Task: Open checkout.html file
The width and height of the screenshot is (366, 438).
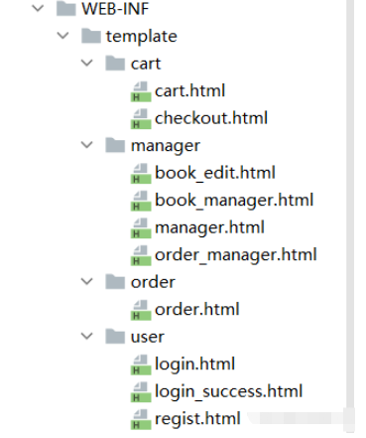Action: 211,118
